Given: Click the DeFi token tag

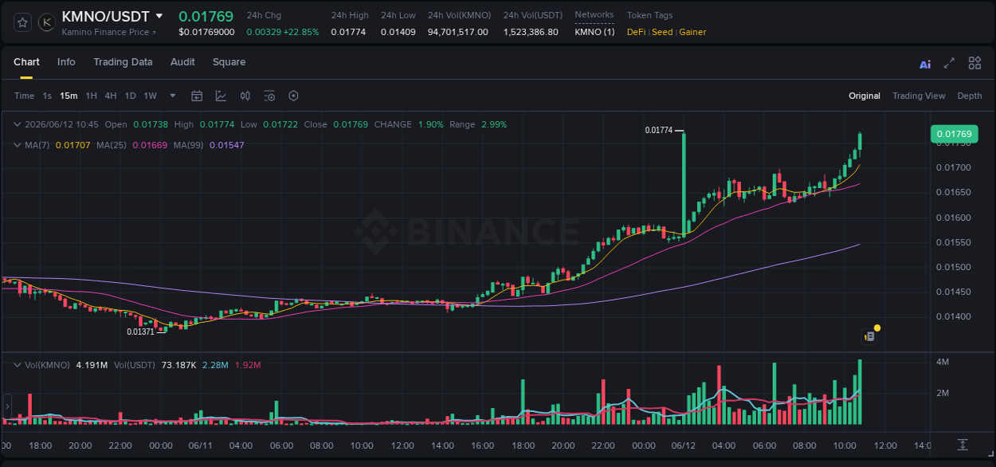Looking at the screenshot, I should tap(637, 32).
